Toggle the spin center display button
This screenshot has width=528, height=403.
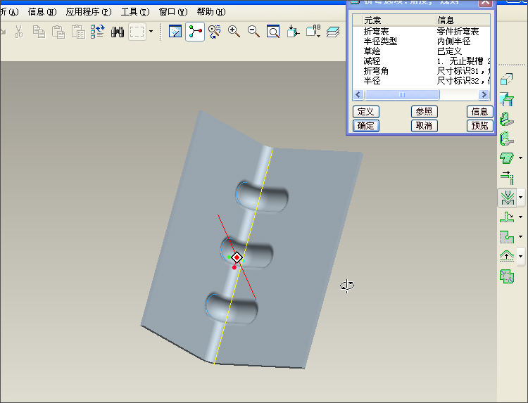click(x=195, y=32)
